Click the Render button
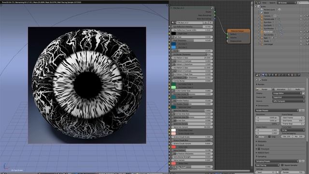 coord(264,89)
